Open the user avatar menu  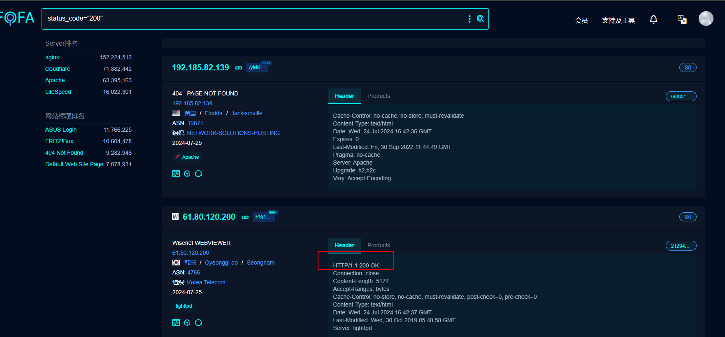pyautogui.click(x=706, y=19)
